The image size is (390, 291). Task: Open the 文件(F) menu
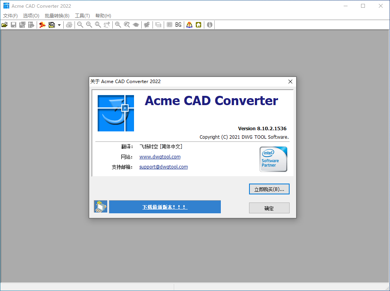click(x=10, y=15)
